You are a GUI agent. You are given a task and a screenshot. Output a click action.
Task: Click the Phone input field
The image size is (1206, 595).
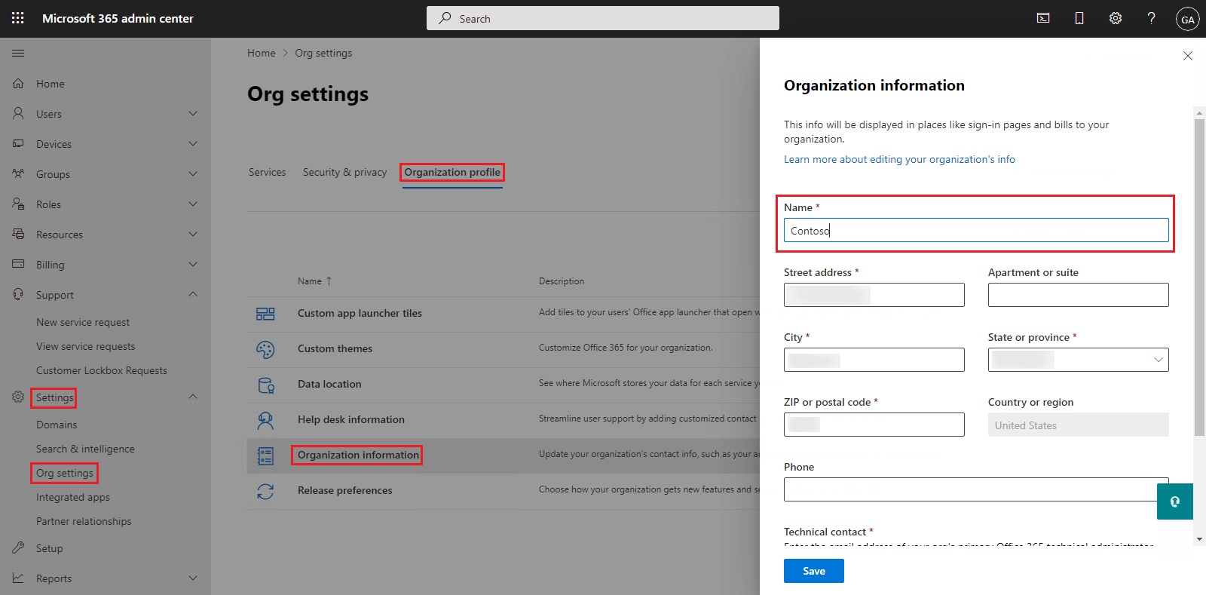coord(976,489)
